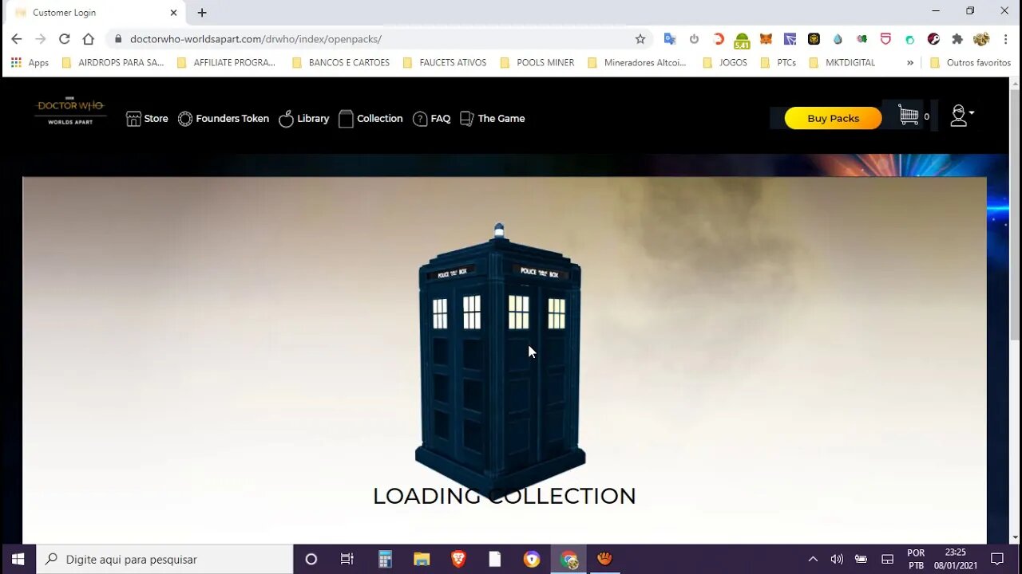Show hidden system tray icons
This screenshot has width=1022, height=574.
click(x=813, y=559)
